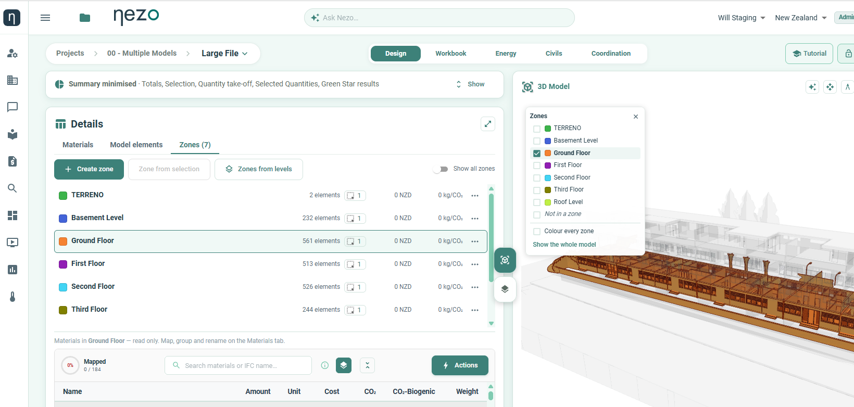854x407 pixels.
Task: Open the Large File model dropdown
Action: point(224,54)
